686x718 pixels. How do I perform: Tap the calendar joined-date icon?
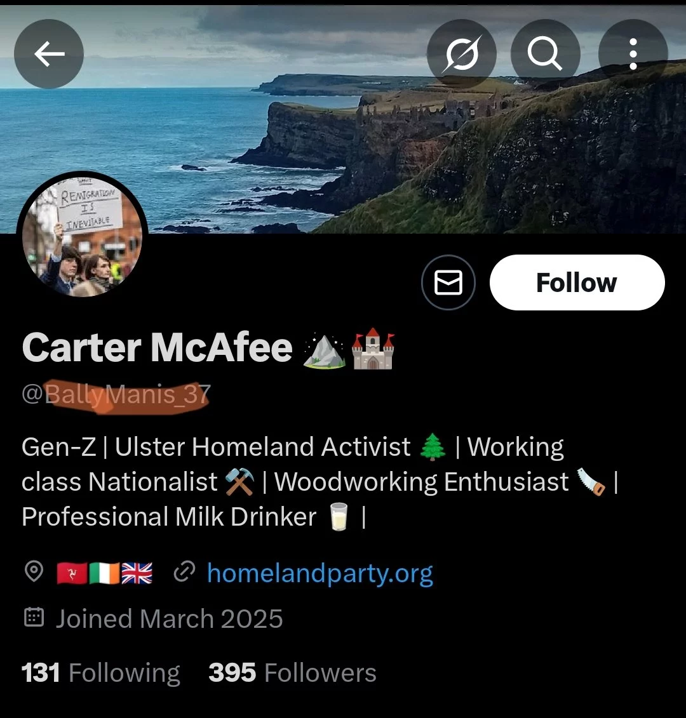point(34,617)
